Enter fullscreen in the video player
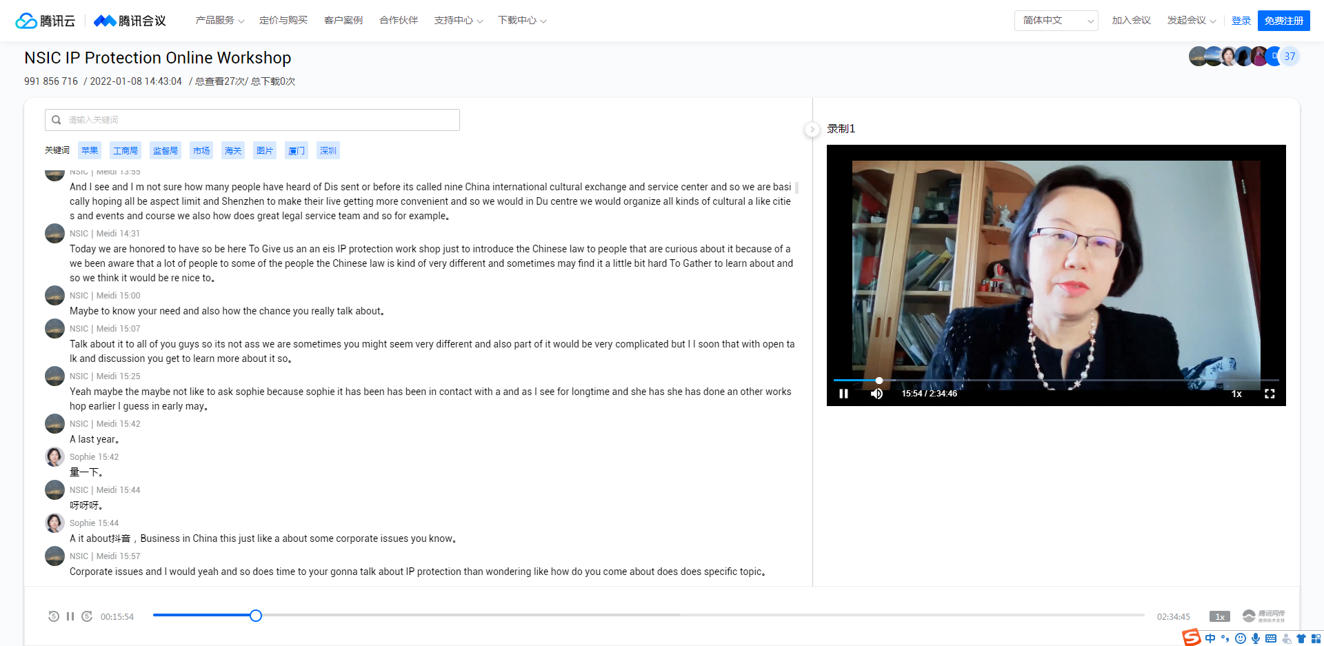This screenshot has height=646, width=1324. [1270, 394]
